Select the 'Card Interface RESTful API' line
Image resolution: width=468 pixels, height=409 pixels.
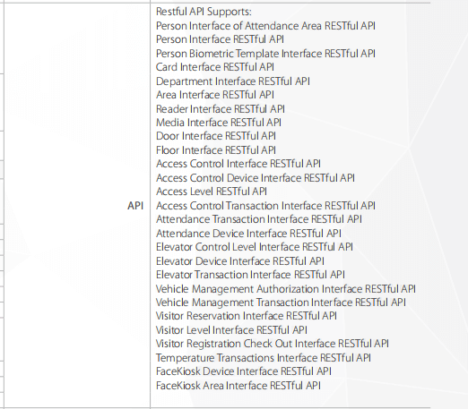tap(215, 67)
